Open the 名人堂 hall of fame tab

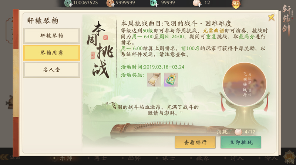[51, 70]
